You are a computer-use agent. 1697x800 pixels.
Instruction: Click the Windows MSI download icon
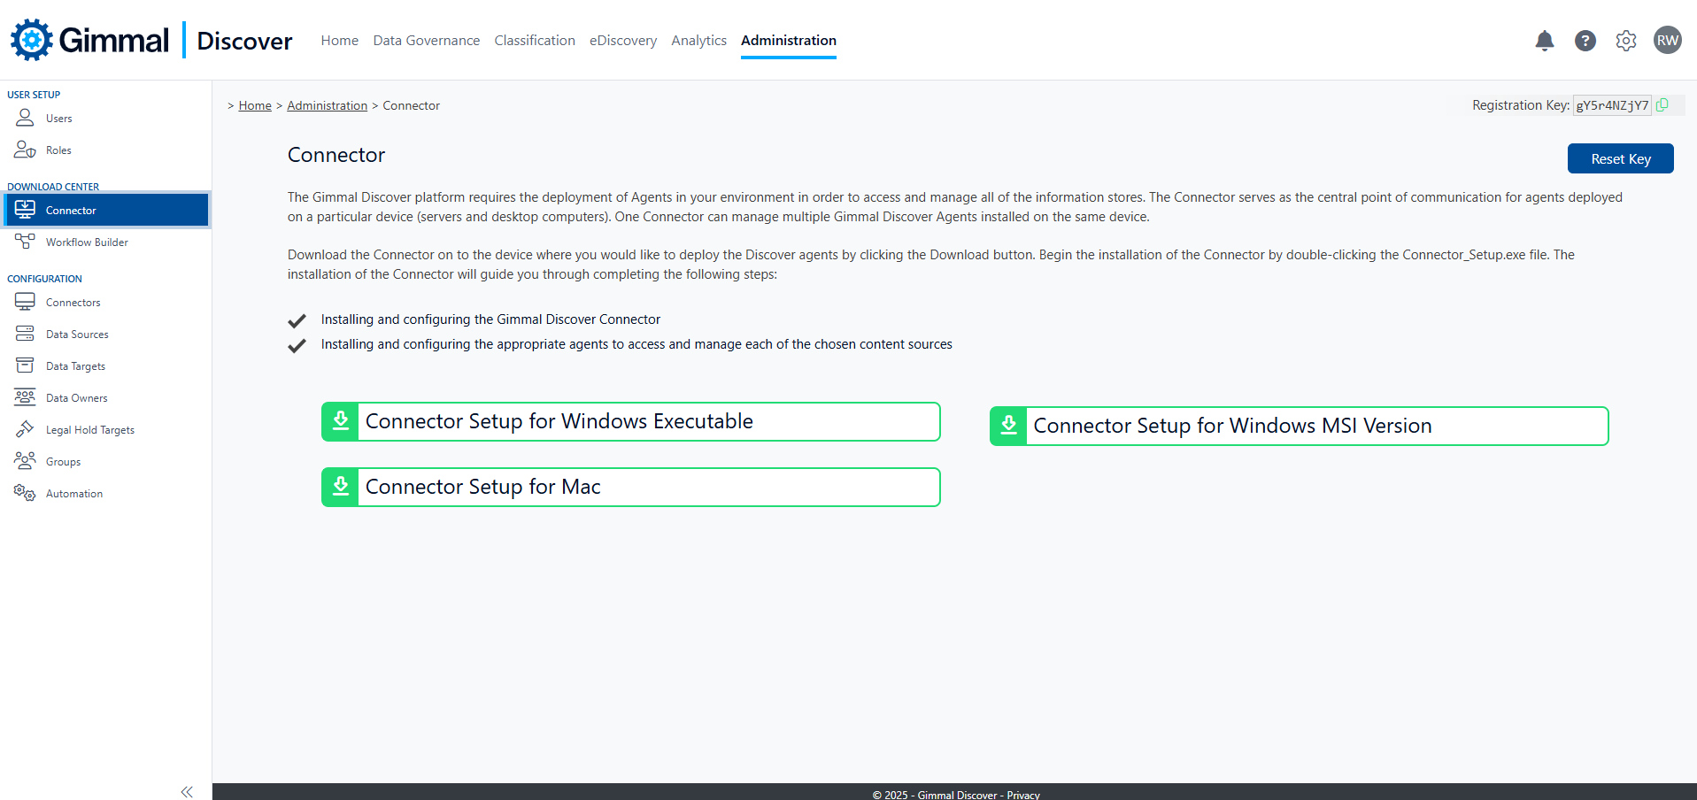point(1008,426)
